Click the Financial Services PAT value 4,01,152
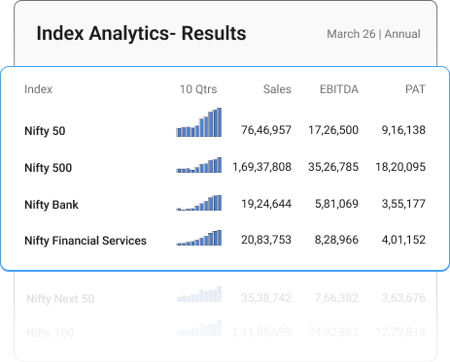Viewport: 450px width, 362px height. tap(403, 240)
